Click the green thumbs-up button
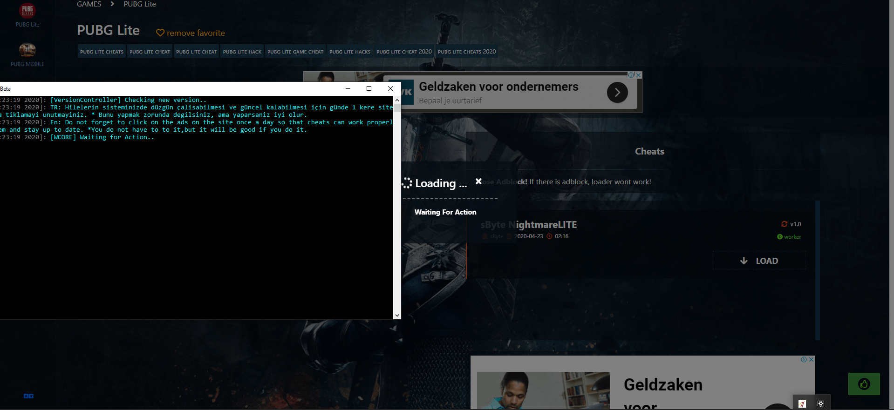 [x=864, y=384]
